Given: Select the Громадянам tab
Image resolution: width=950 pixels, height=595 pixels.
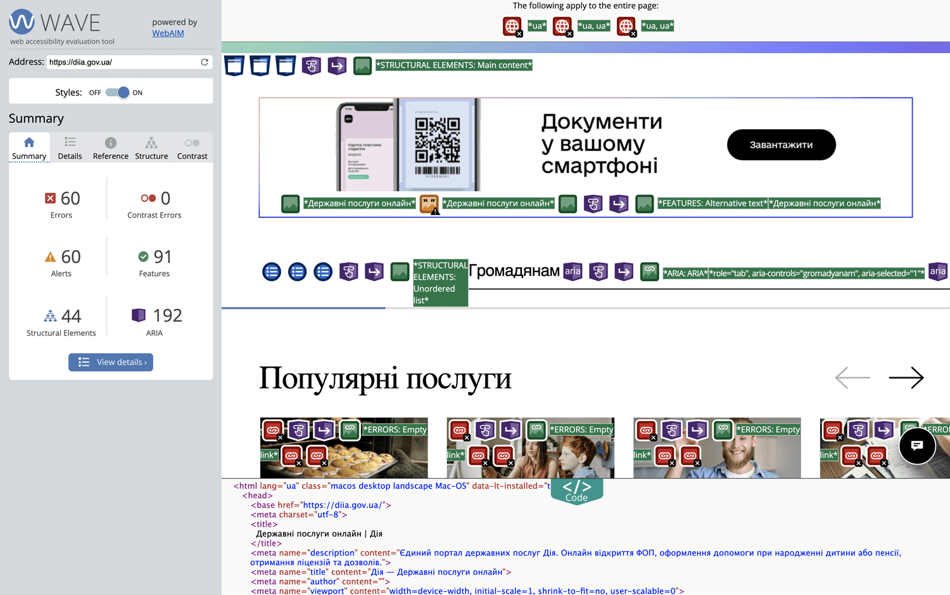Looking at the screenshot, I should [x=514, y=271].
